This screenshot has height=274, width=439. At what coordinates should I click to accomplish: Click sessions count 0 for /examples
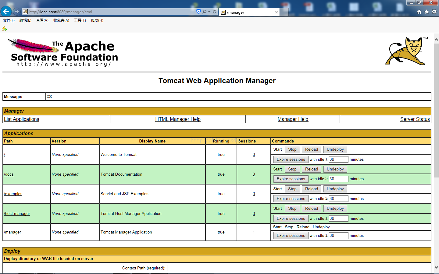(254, 194)
